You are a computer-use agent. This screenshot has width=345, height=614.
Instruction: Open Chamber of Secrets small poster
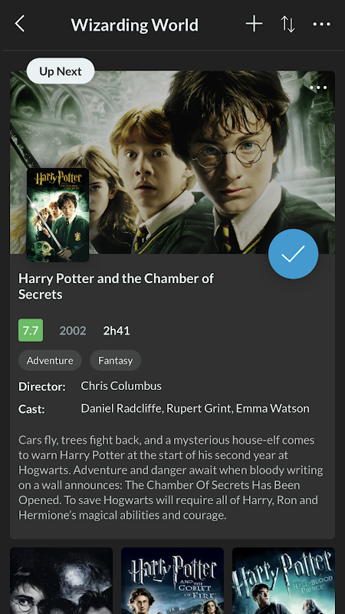tap(58, 215)
